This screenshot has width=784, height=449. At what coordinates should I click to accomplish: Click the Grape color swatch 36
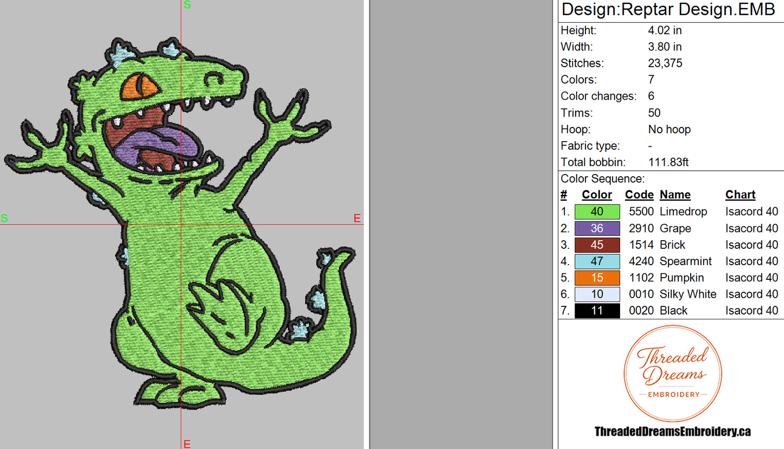(597, 228)
